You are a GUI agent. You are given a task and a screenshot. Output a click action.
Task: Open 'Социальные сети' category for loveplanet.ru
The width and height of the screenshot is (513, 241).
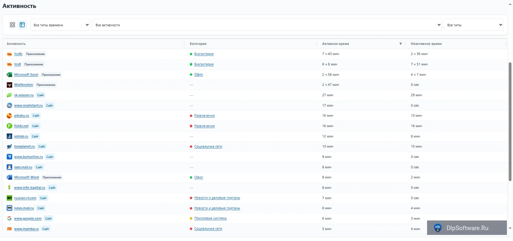pos(208,146)
